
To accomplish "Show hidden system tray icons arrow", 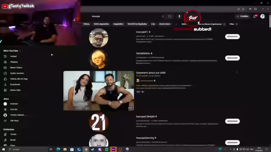I will pyautogui.click(x=230, y=149).
